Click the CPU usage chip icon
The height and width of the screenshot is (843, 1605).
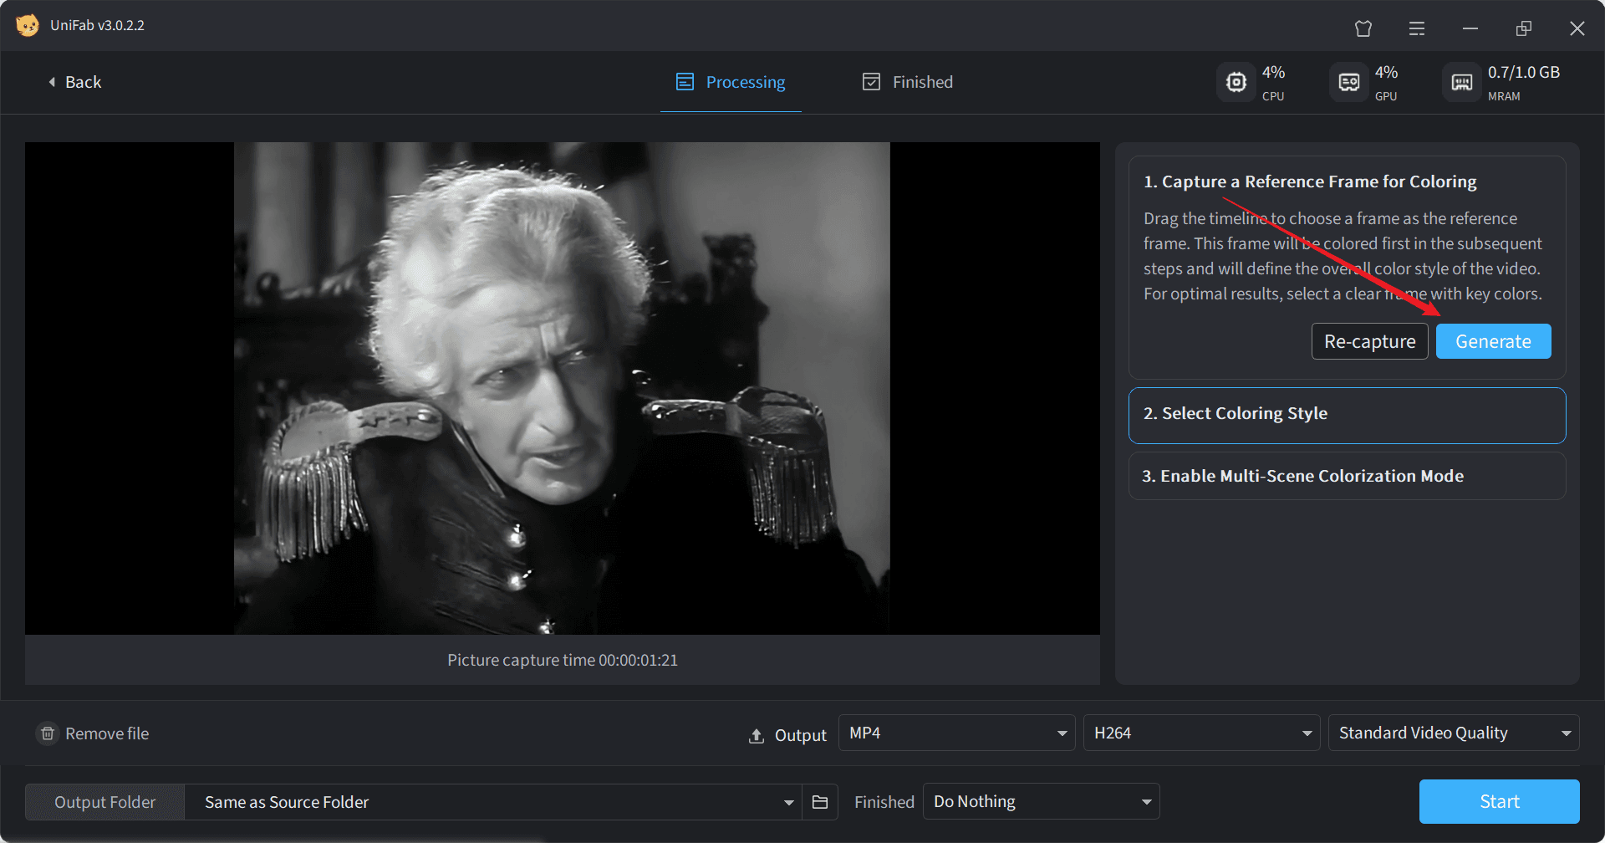pyautogui.click(x=1236, y=82)
